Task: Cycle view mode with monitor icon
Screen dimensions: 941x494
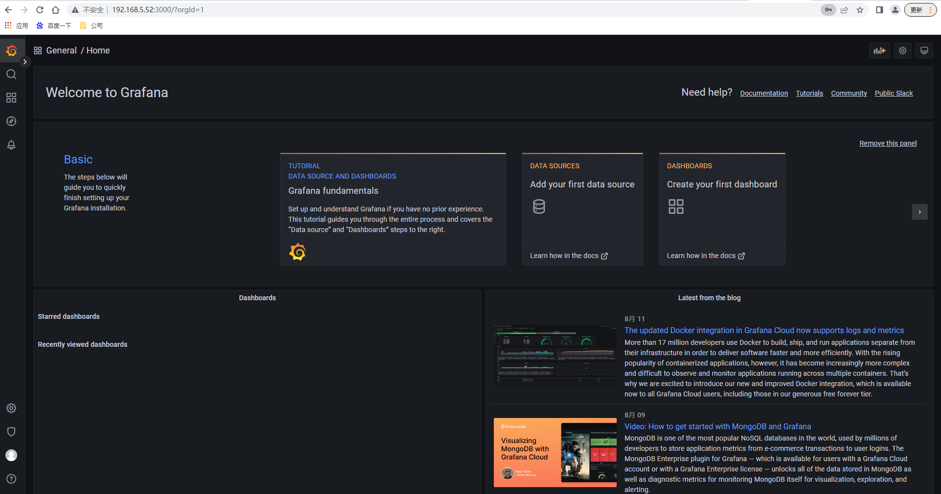Action: click(x=924, y=51)
